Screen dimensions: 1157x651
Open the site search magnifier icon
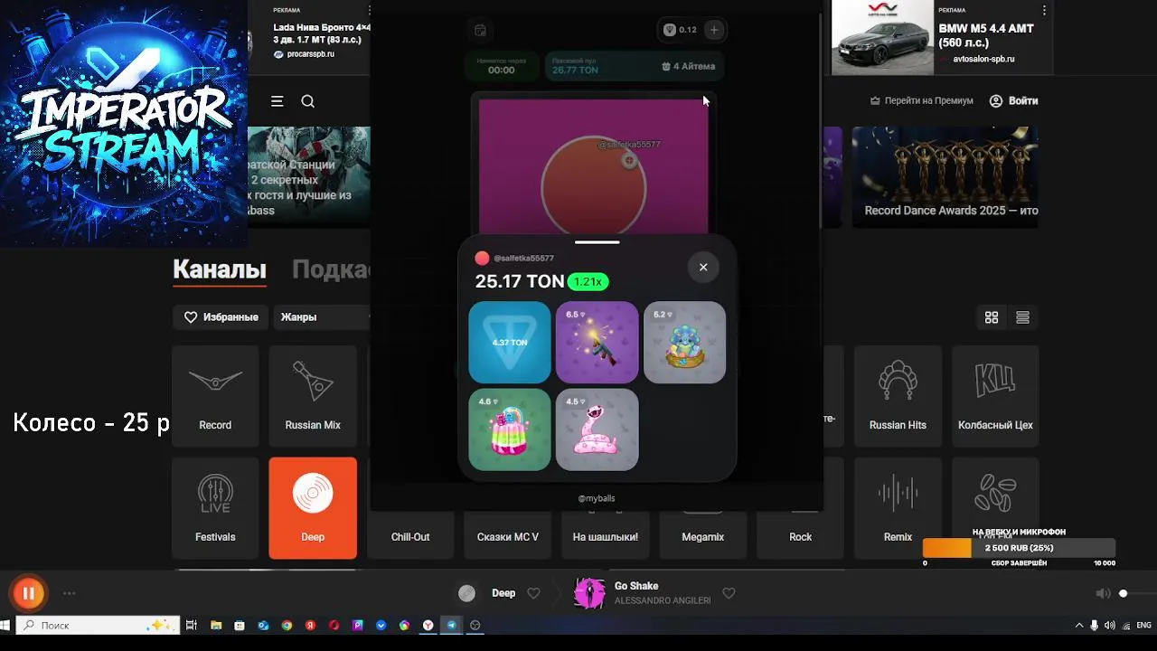pos(308,101)
